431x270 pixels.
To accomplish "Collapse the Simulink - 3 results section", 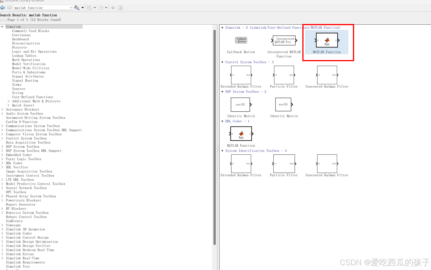I will click(223, 28).
